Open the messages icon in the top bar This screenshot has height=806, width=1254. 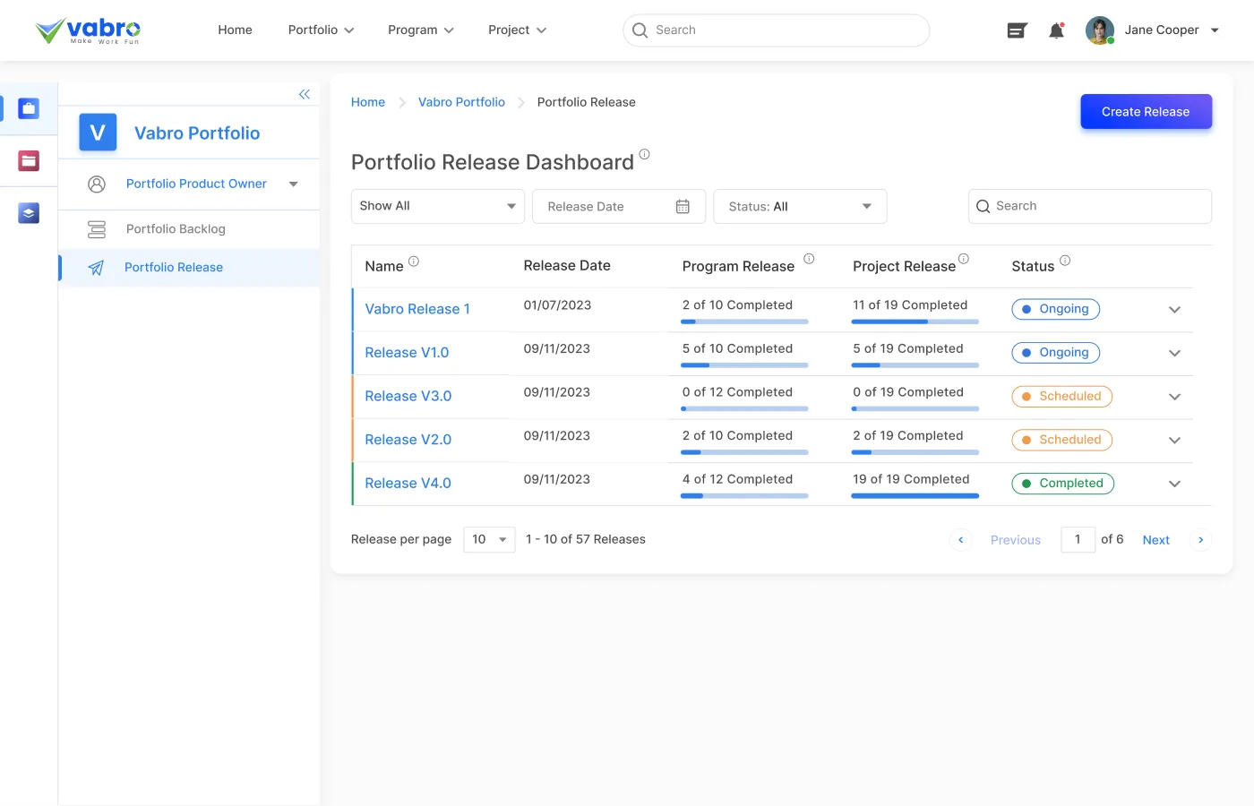pyautogui.click(x=1017, y=30)
